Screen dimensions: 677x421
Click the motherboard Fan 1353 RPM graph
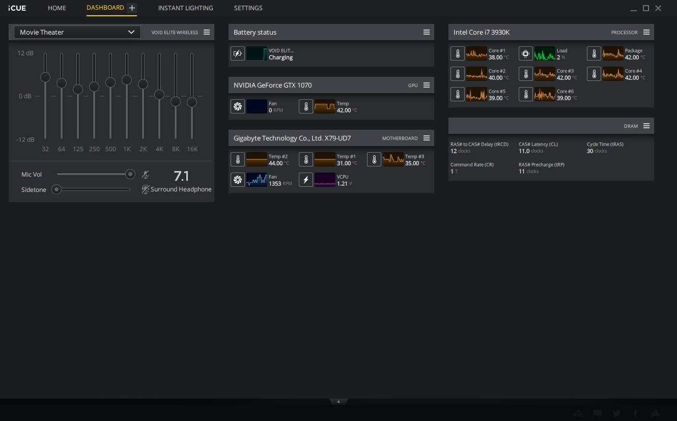click(257, 180)
